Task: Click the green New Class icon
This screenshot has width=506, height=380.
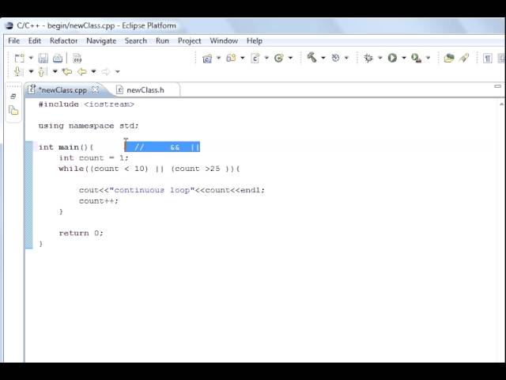Action: 278,58
